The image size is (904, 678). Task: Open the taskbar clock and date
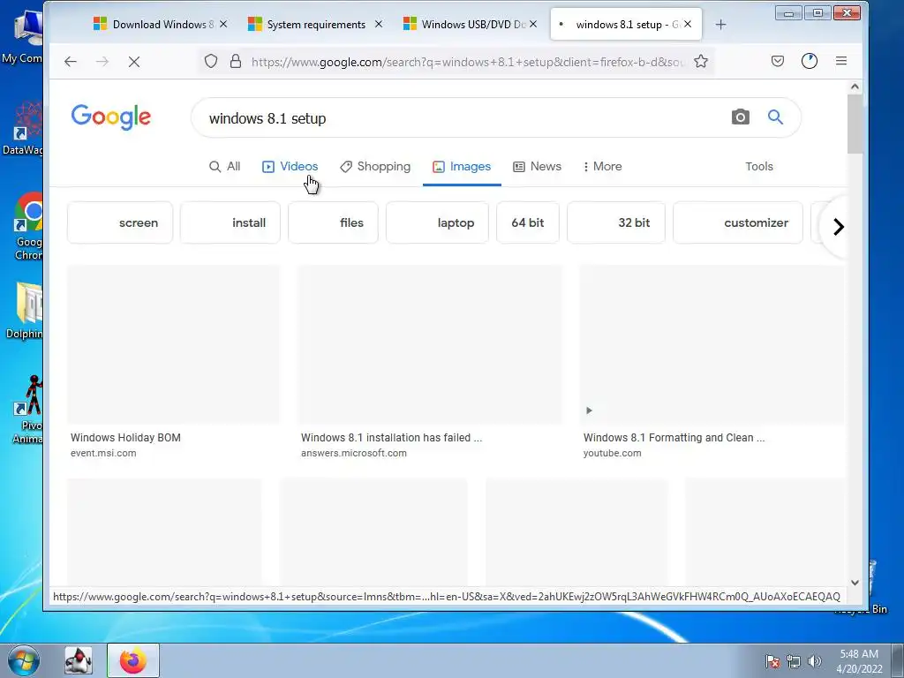(859, 661)
